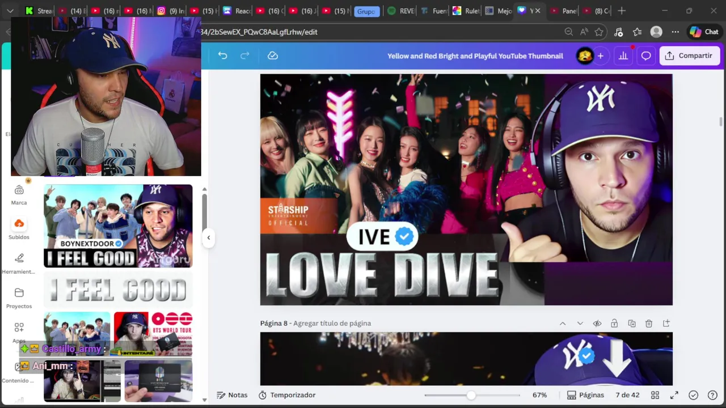Move Página 8 up with chevron
Screen dimensions: 726x408
click(563, 324)
